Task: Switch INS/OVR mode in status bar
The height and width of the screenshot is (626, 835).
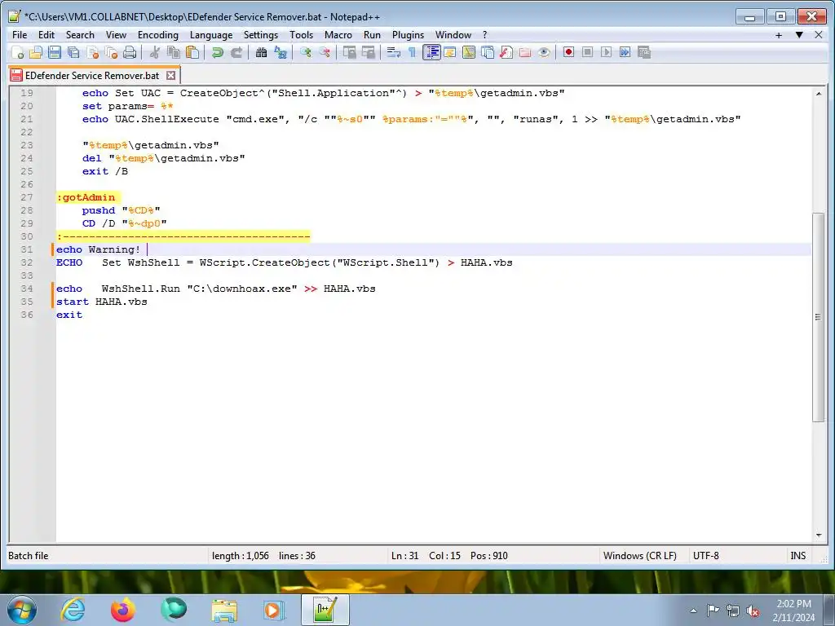Action: pos(797,555)
